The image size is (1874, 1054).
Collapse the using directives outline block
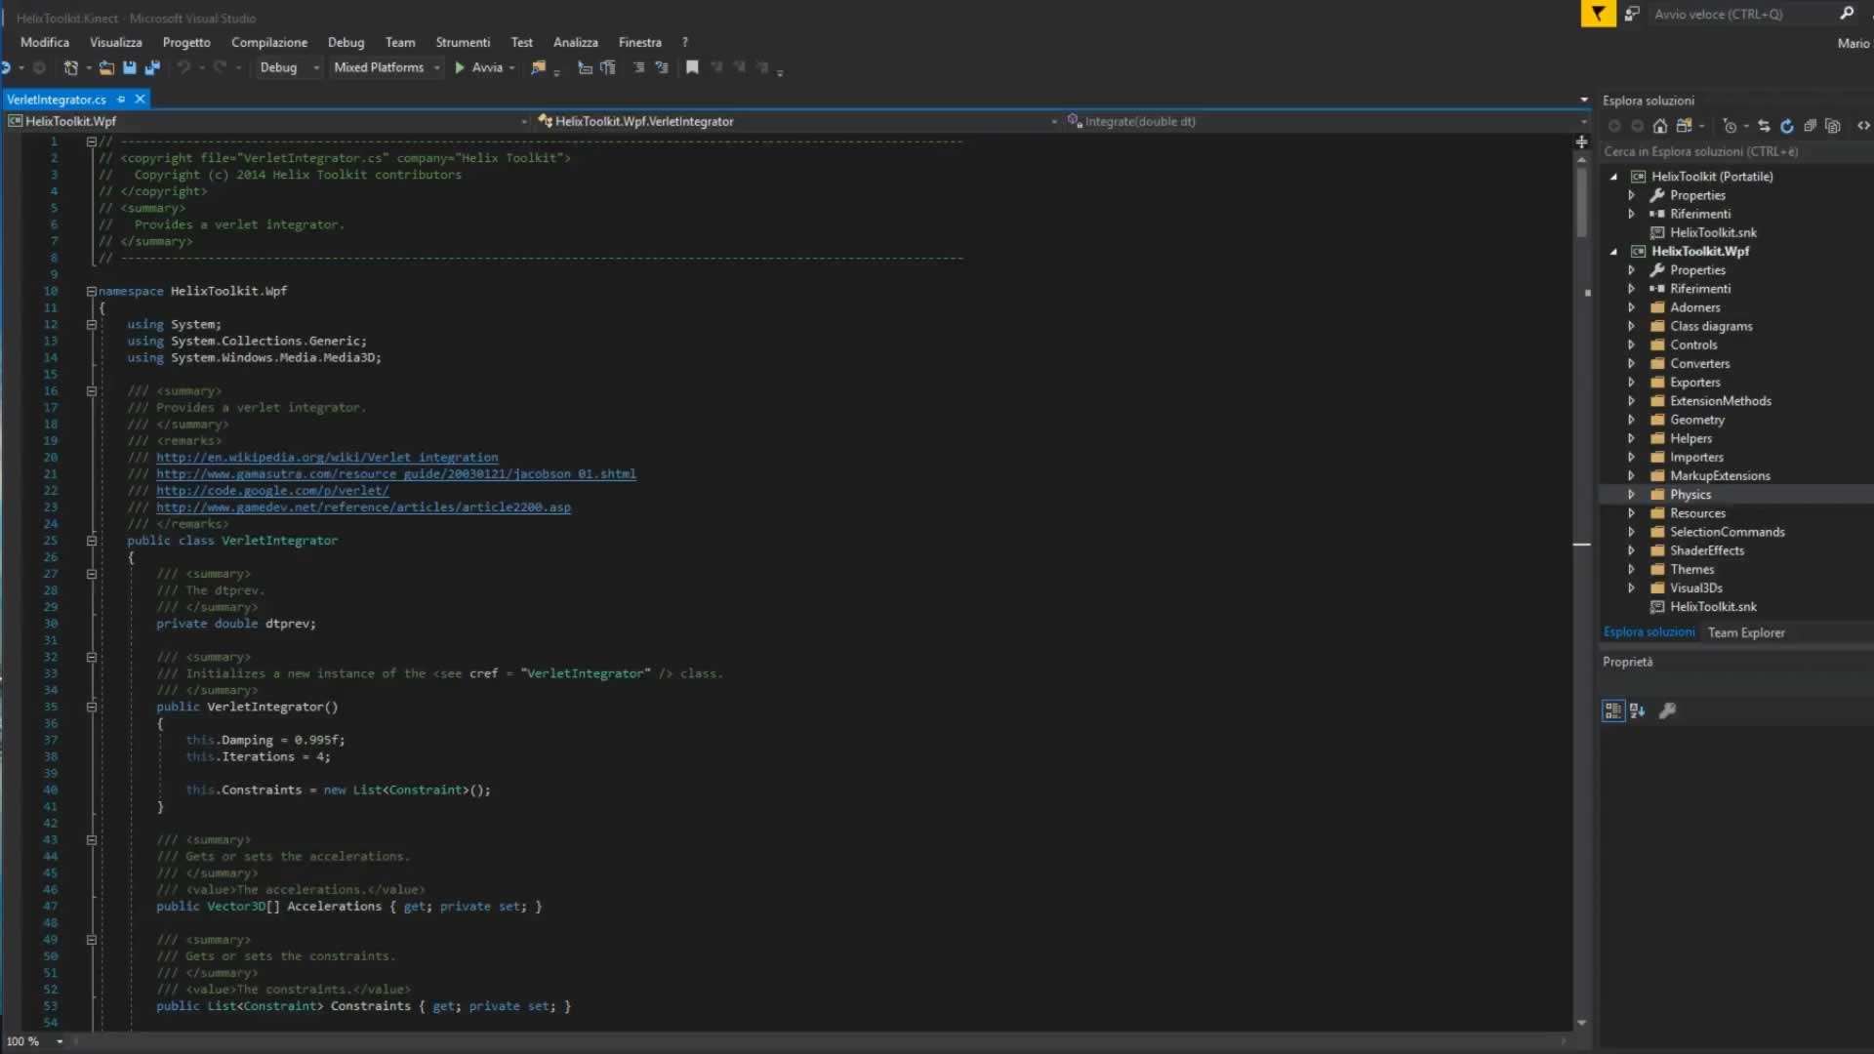92,324
